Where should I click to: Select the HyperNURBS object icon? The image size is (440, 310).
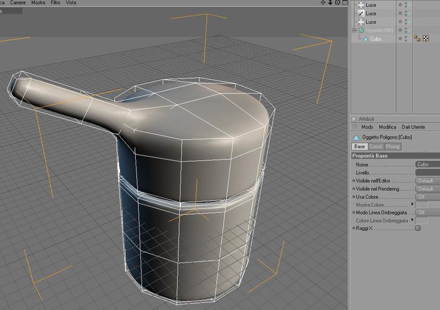coord(361,30)
